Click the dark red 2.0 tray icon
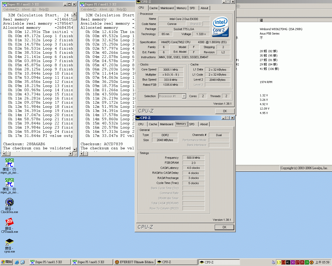The width and height of the screenshot is (332, 266). [283, 262]
